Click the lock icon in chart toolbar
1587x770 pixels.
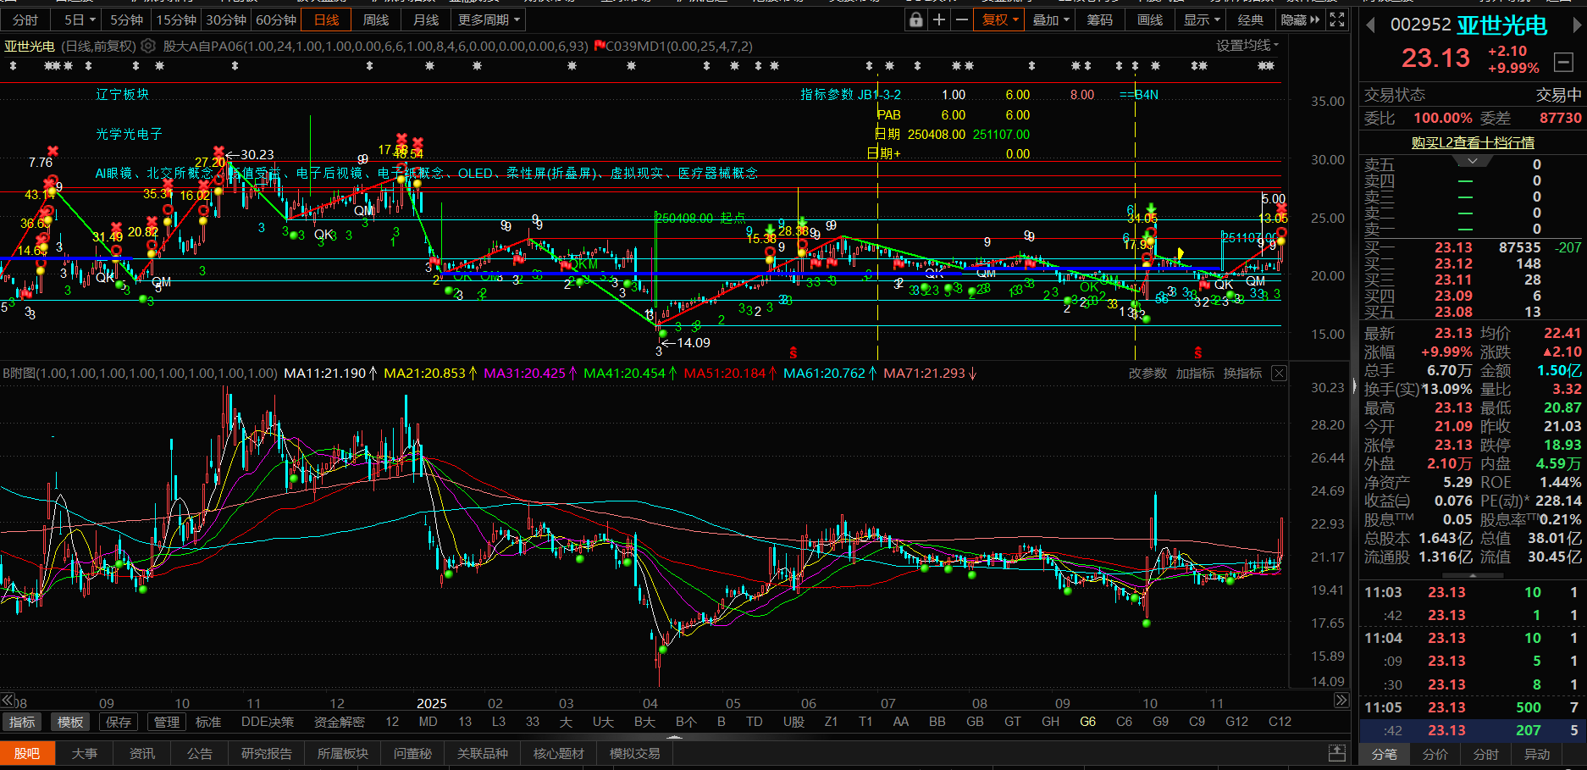(x=915, y=19)
